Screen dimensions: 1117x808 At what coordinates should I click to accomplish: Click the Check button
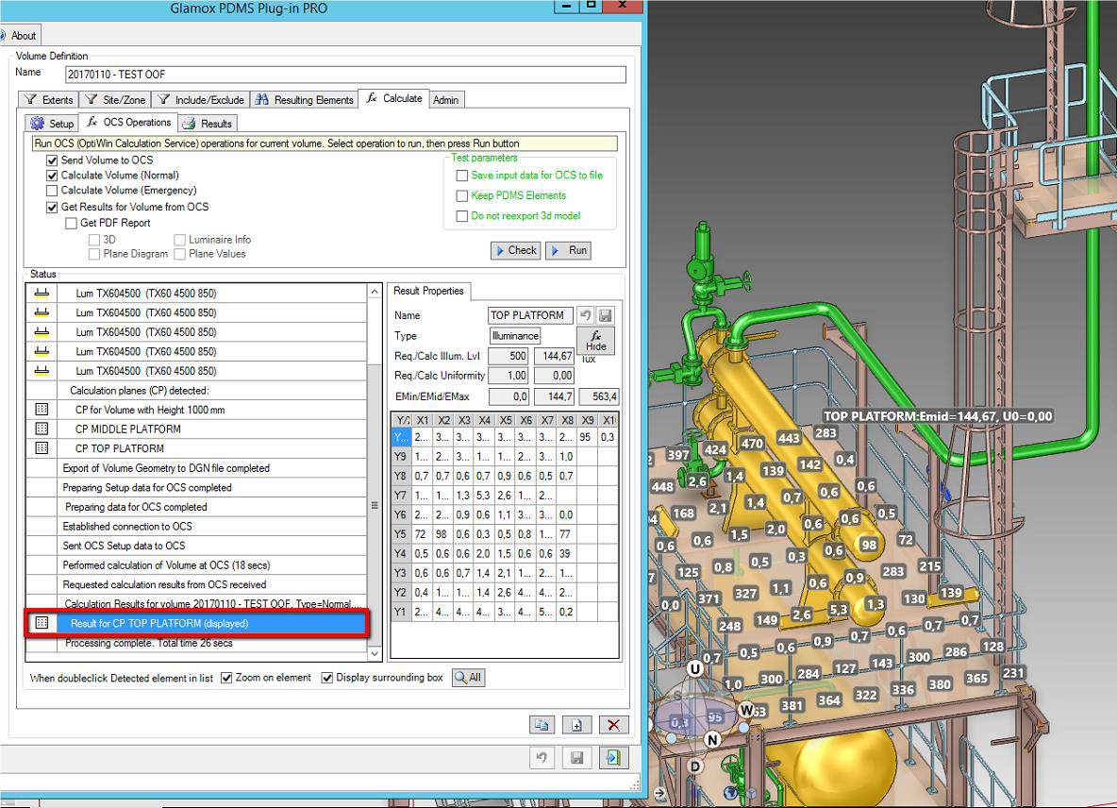516,250
